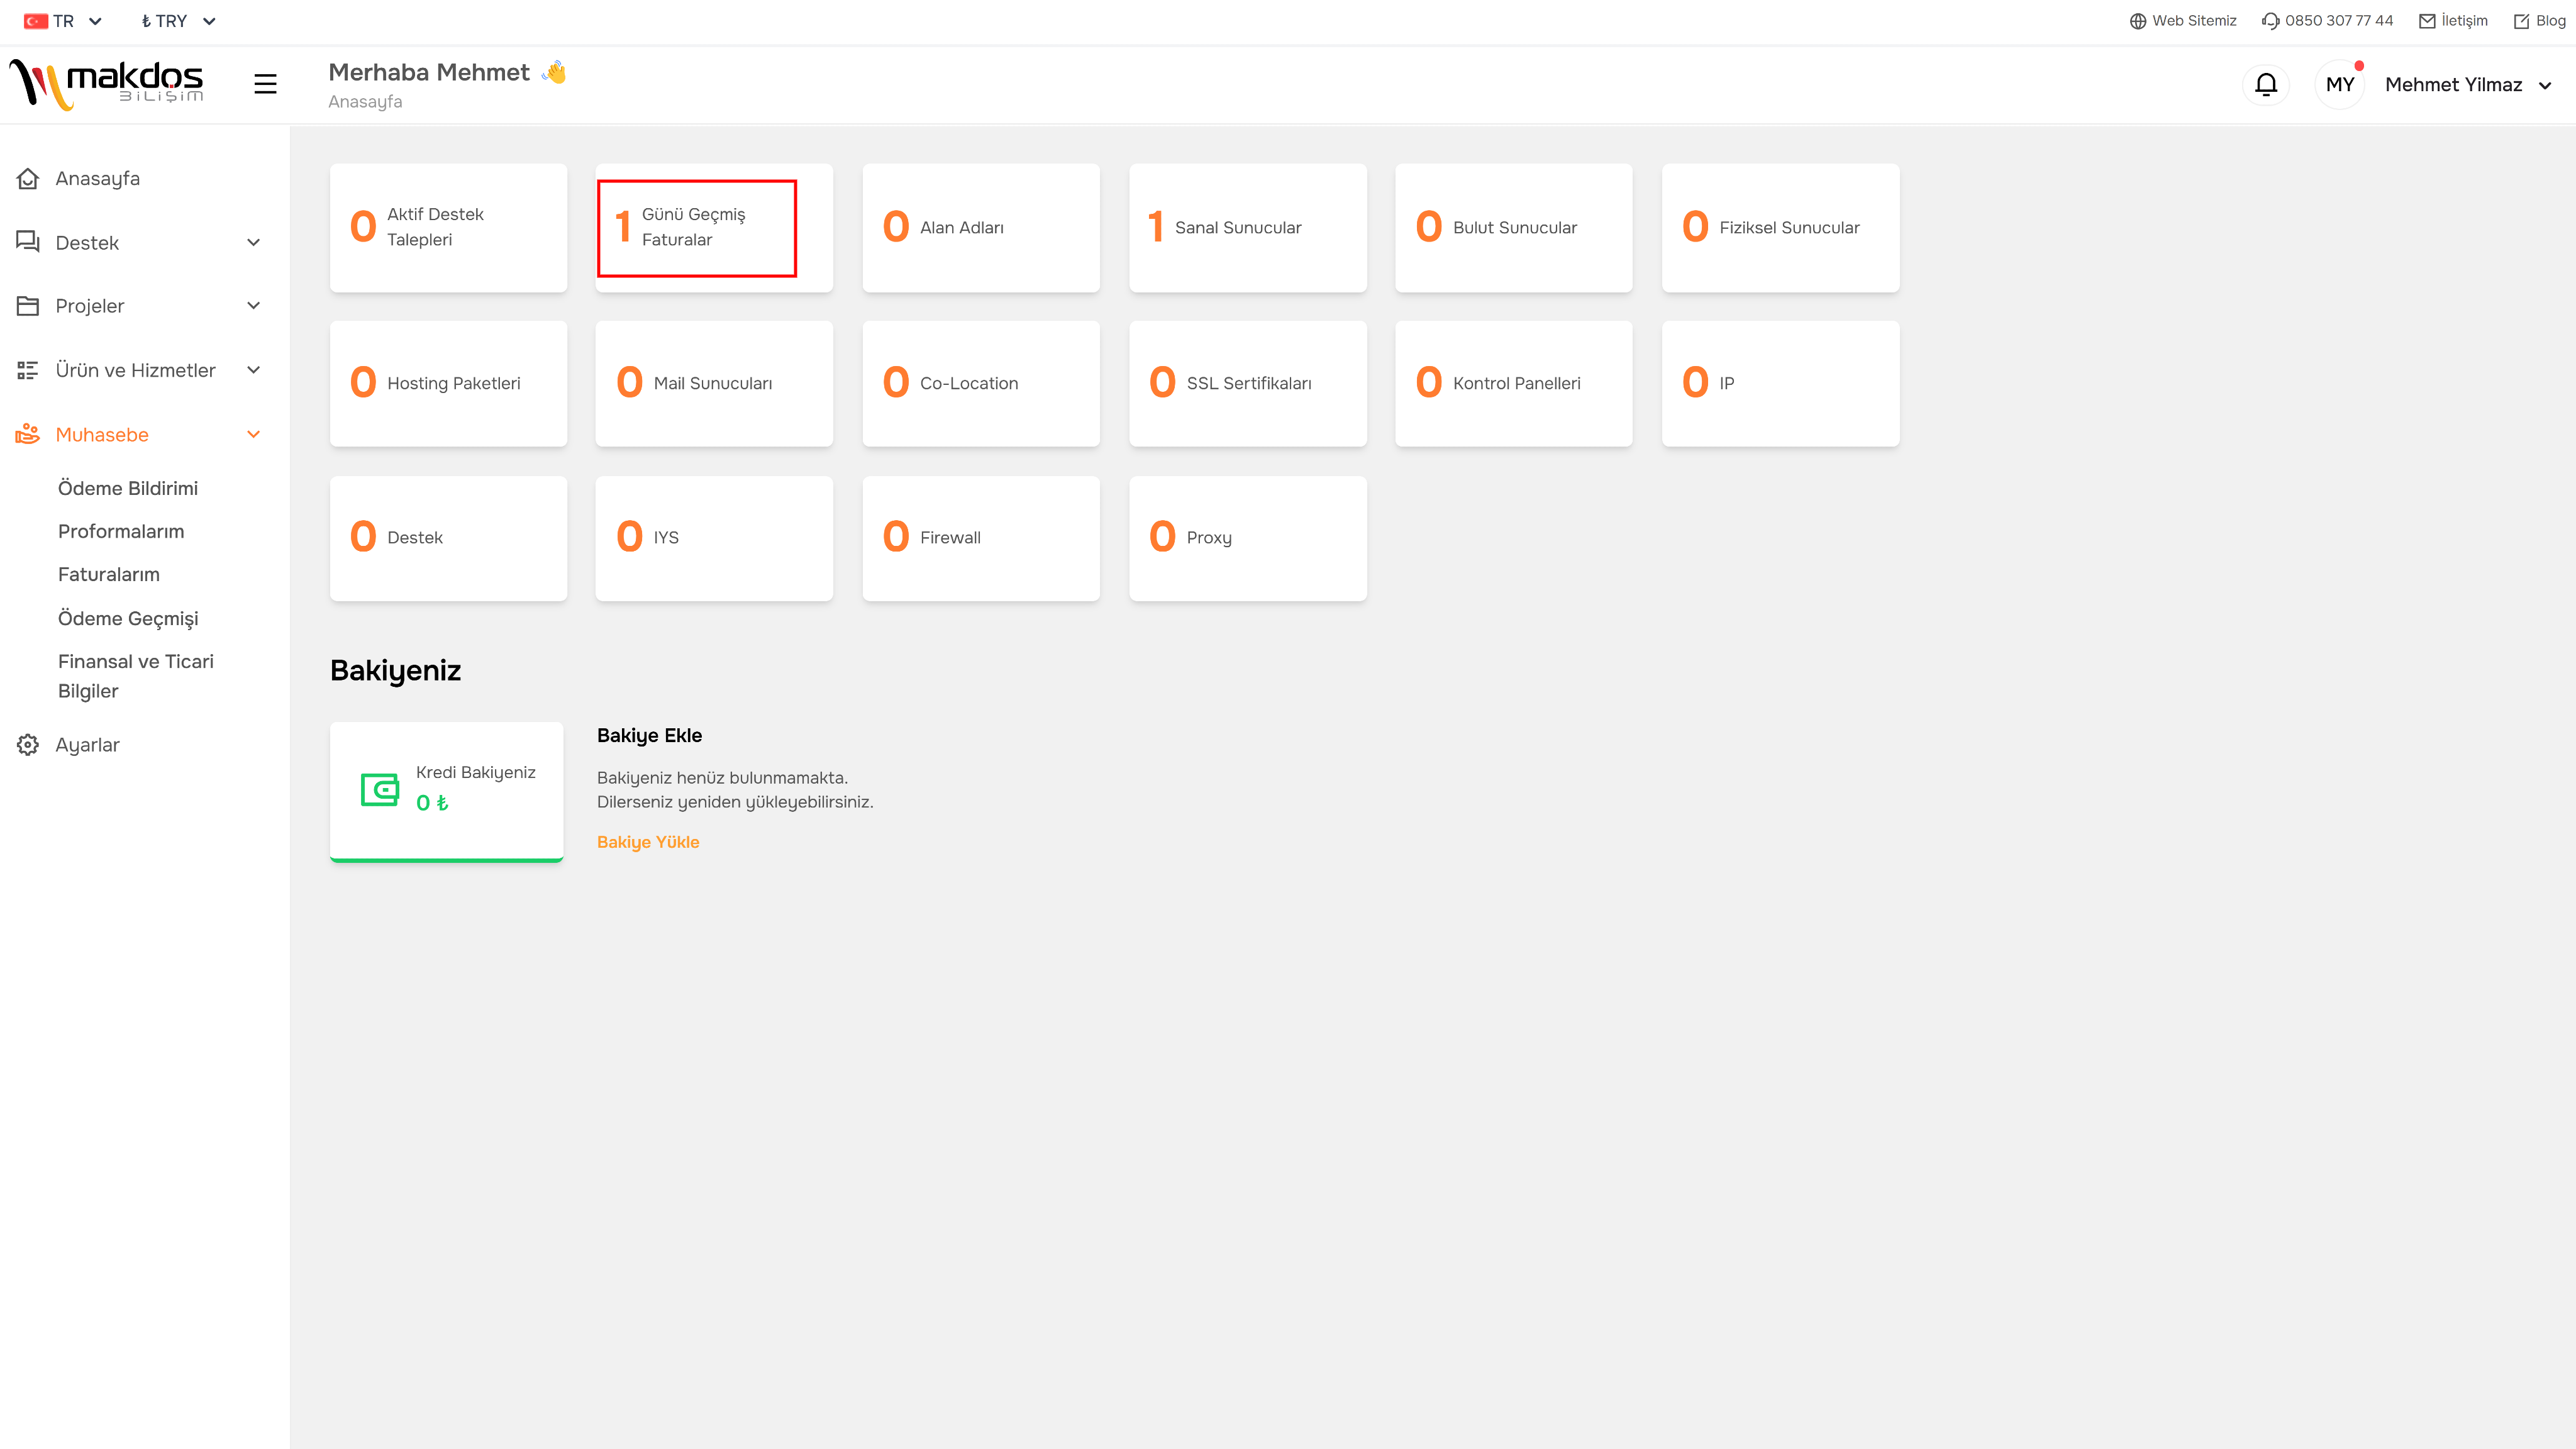Expand the Destek sidebar chevron
This screenshot has height=1449, width=2576.
point(253,242)
